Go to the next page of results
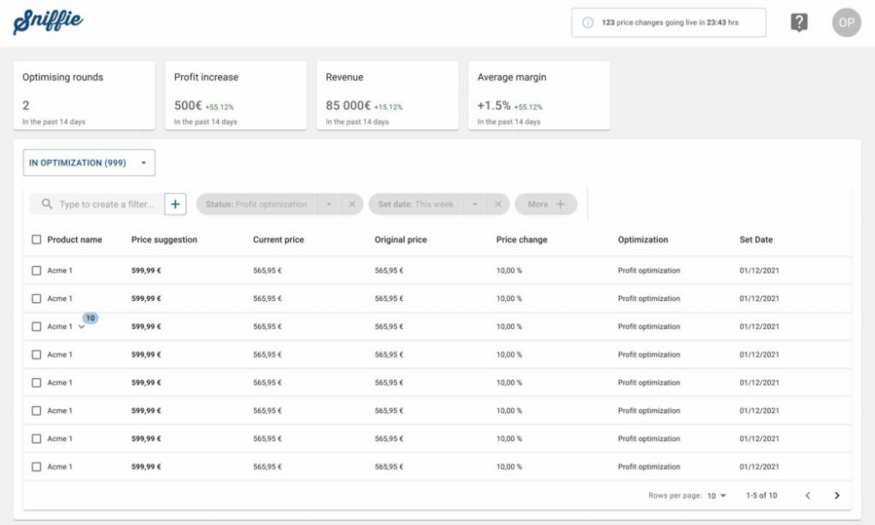 click(x=836, y=495)
